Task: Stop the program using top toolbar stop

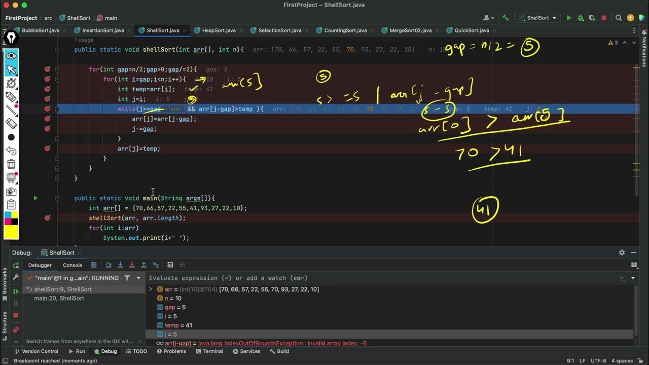Action: [604, 18]
